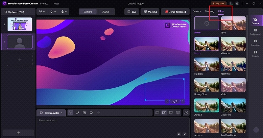The height and width of the screenshot is (138, 263).
Task: Click the Buy Now button
Action: pos(219,4)
